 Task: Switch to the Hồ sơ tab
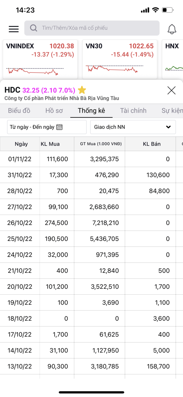tap(54, 111)
